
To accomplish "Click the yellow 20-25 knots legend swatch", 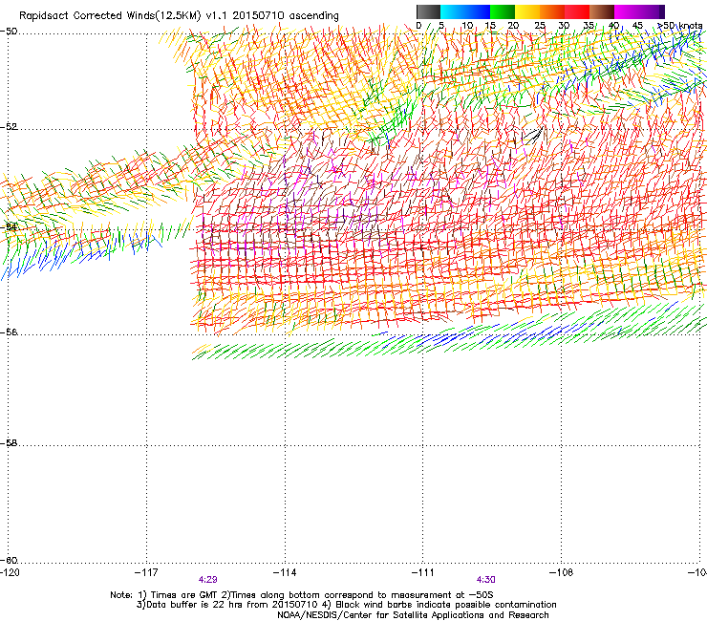I will tap(527, 11).
